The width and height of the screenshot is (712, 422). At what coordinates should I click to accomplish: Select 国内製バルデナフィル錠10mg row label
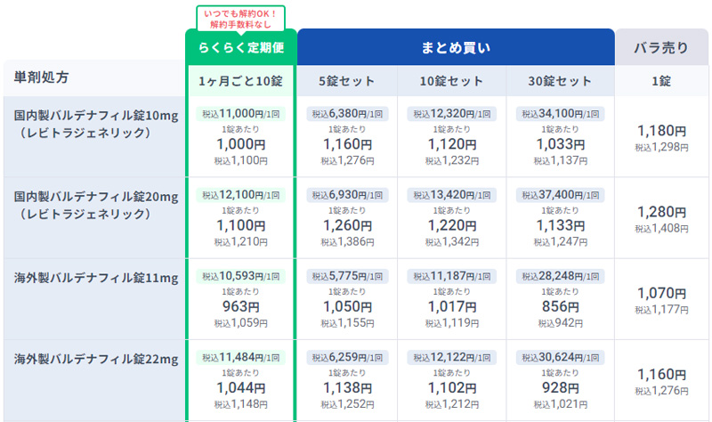pyautogui.click(x=95, y=116)
